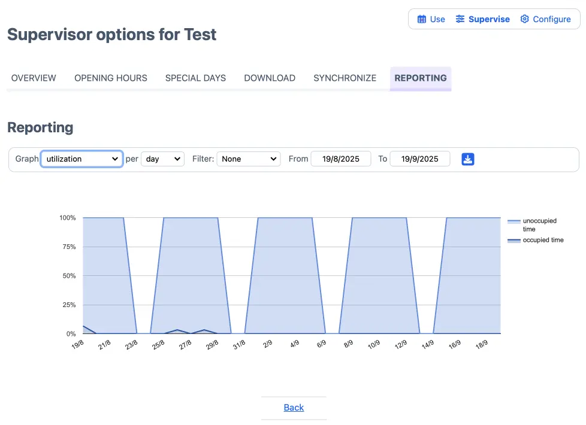
Task: Open the per day dropdown
Action: [162, 159]
